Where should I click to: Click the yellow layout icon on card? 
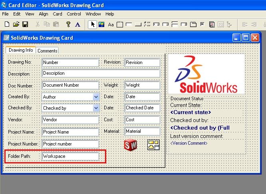tap(153, 145)
